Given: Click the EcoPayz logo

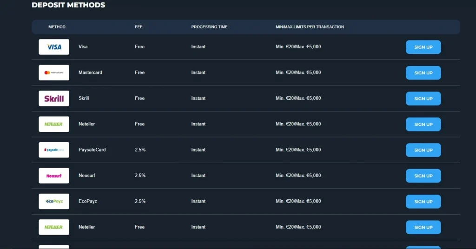Looking at the screenshot, I should [54, 202].
